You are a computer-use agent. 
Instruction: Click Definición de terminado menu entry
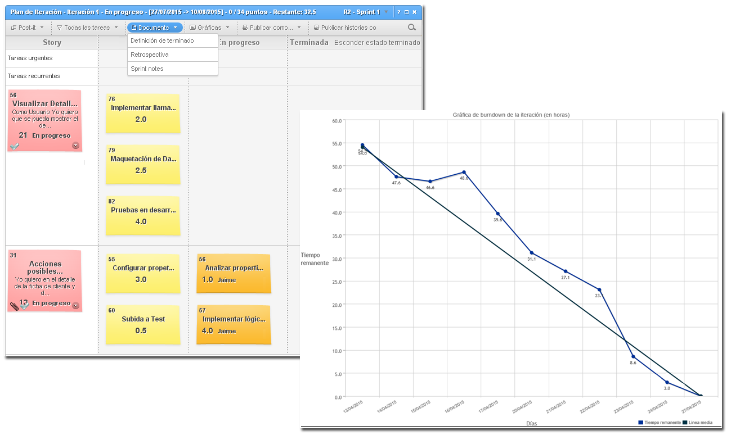[162, 40]
